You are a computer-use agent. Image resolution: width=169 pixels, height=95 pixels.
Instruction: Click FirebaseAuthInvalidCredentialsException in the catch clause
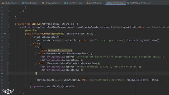click(71, 63)
